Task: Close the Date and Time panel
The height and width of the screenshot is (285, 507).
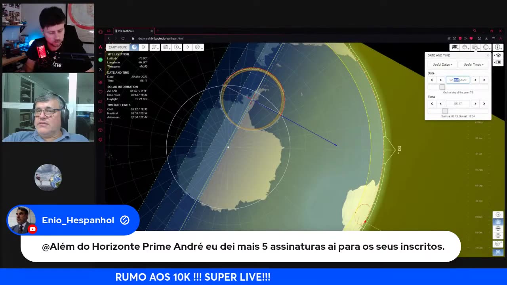Action: pos(488,55)
